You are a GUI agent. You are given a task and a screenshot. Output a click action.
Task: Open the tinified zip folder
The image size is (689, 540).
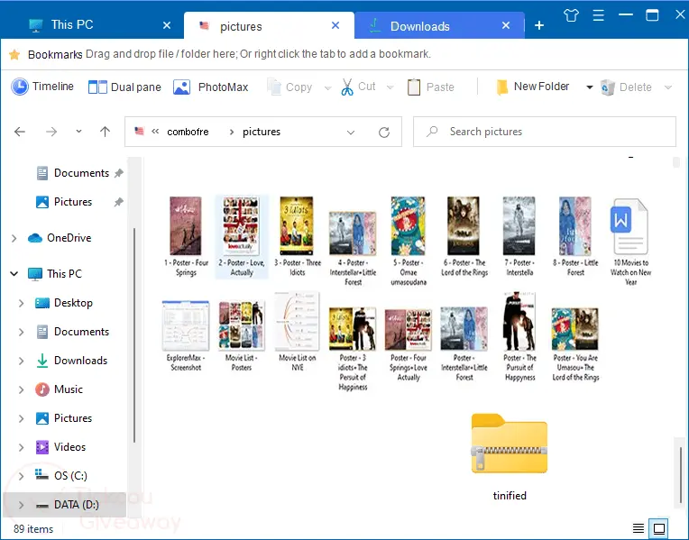510,457
